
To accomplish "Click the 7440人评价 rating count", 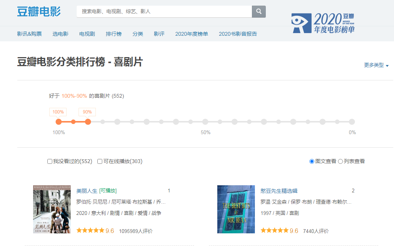I will coord(316,231).
